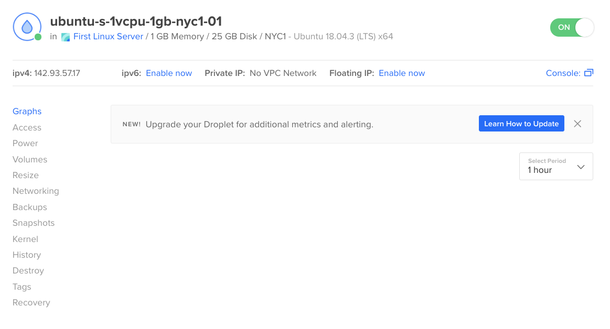Click Learn How to Update button
The width and height of the screenshot is (610, 329).
click(x=521, y=124)
